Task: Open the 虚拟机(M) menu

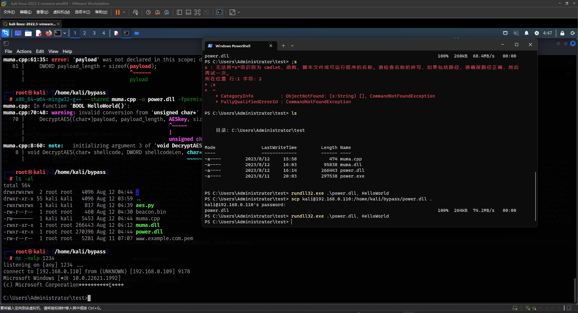Action: 61,12
